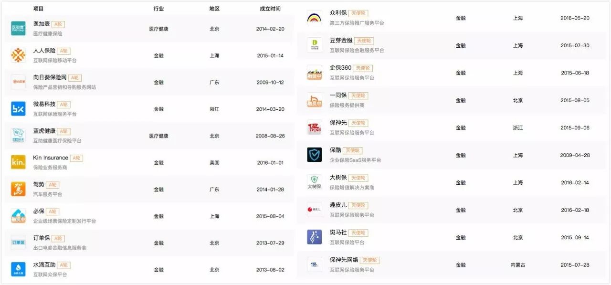
Task: Click the 必保 logo
Action: [x=18, y=216]
